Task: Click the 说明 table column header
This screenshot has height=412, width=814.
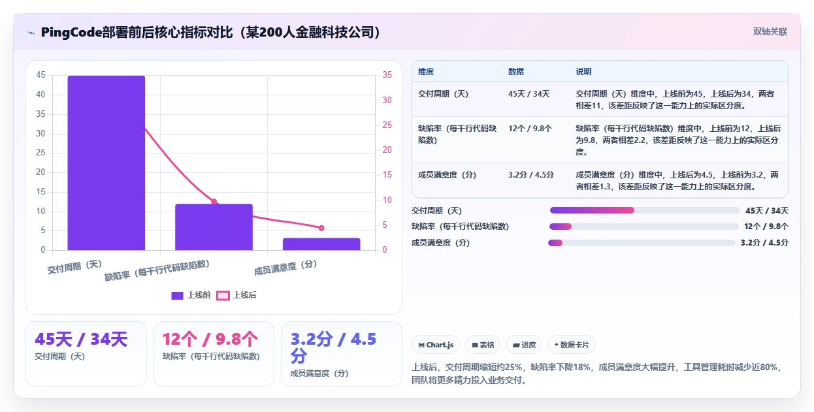Action: pyautogui.click(x=583, y=71)
